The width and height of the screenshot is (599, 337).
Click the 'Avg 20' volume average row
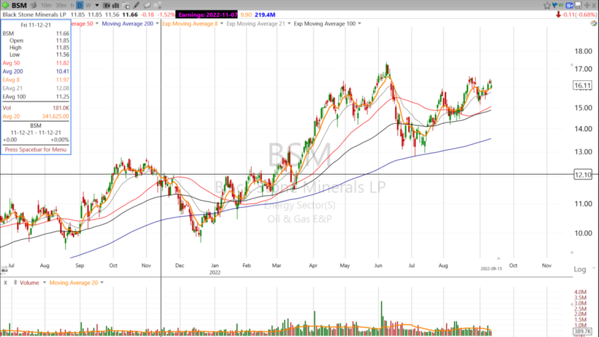(x=36, y=116)
